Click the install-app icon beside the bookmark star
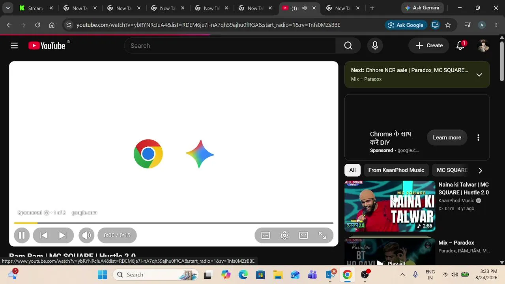The image size is (505, 284). 435,25
